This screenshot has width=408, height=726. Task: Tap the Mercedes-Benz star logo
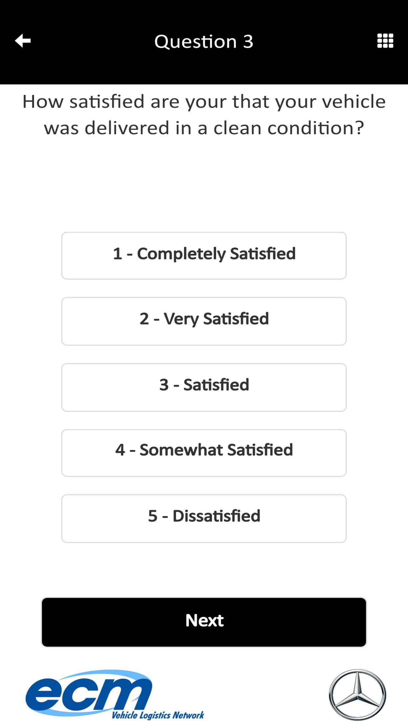(x=357, y=694)
